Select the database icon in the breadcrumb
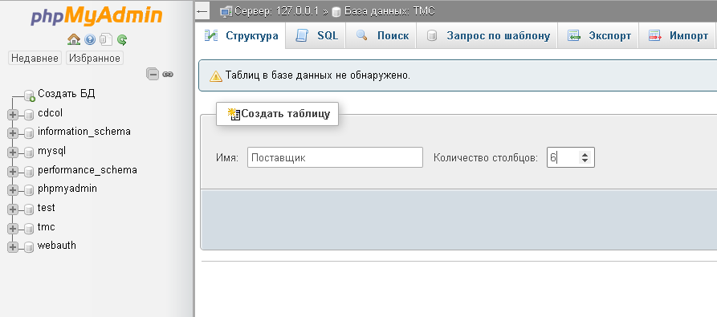The width and height of the screenshot is (717, 317). (x=336, y=12)
